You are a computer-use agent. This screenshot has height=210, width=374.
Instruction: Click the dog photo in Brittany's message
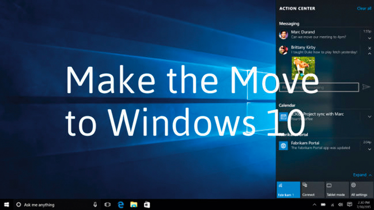(303, 67)
